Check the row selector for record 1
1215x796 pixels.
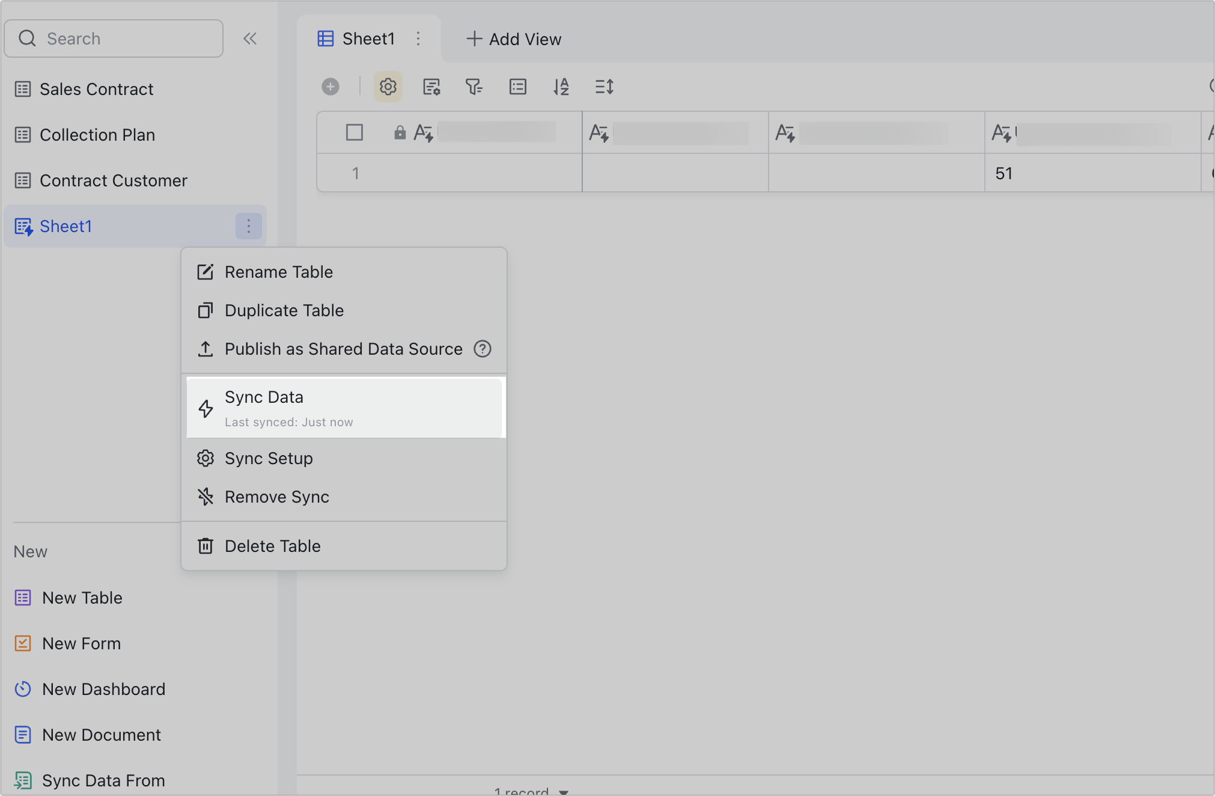point(355,173)
